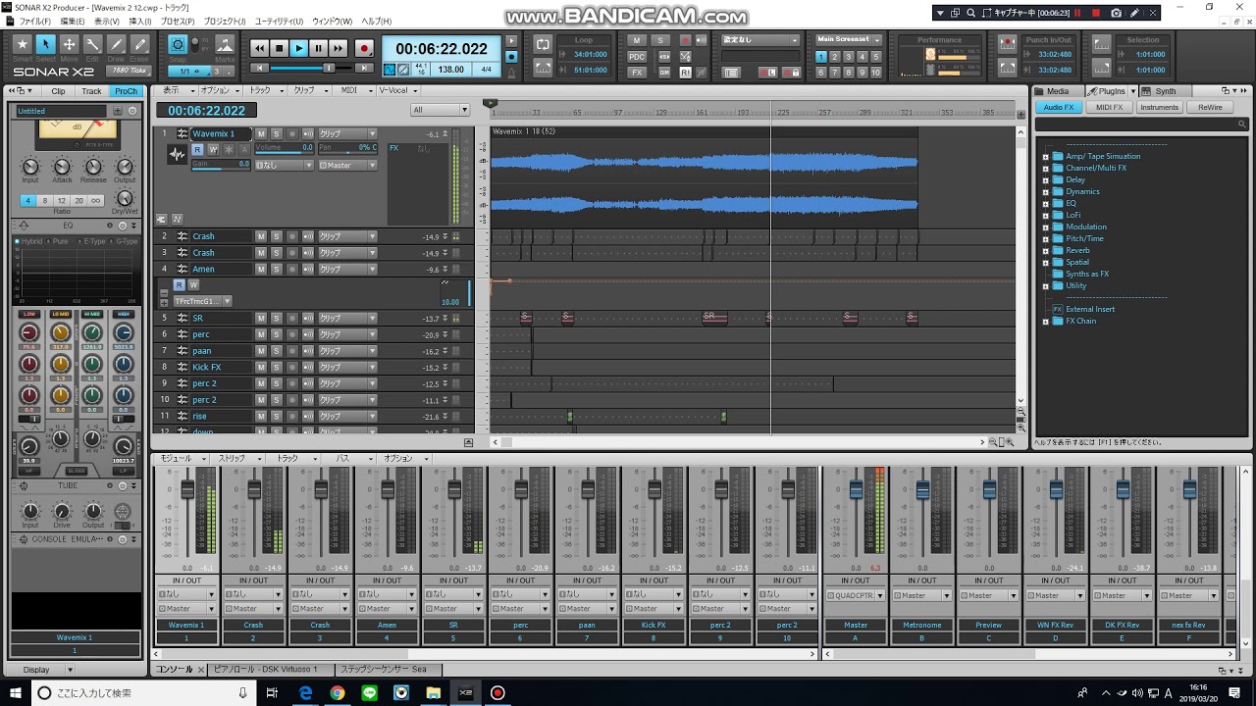The width and height of the screenshot is (1256, 706).
Task: Pick the Edit tool
Action: [92, 45]
